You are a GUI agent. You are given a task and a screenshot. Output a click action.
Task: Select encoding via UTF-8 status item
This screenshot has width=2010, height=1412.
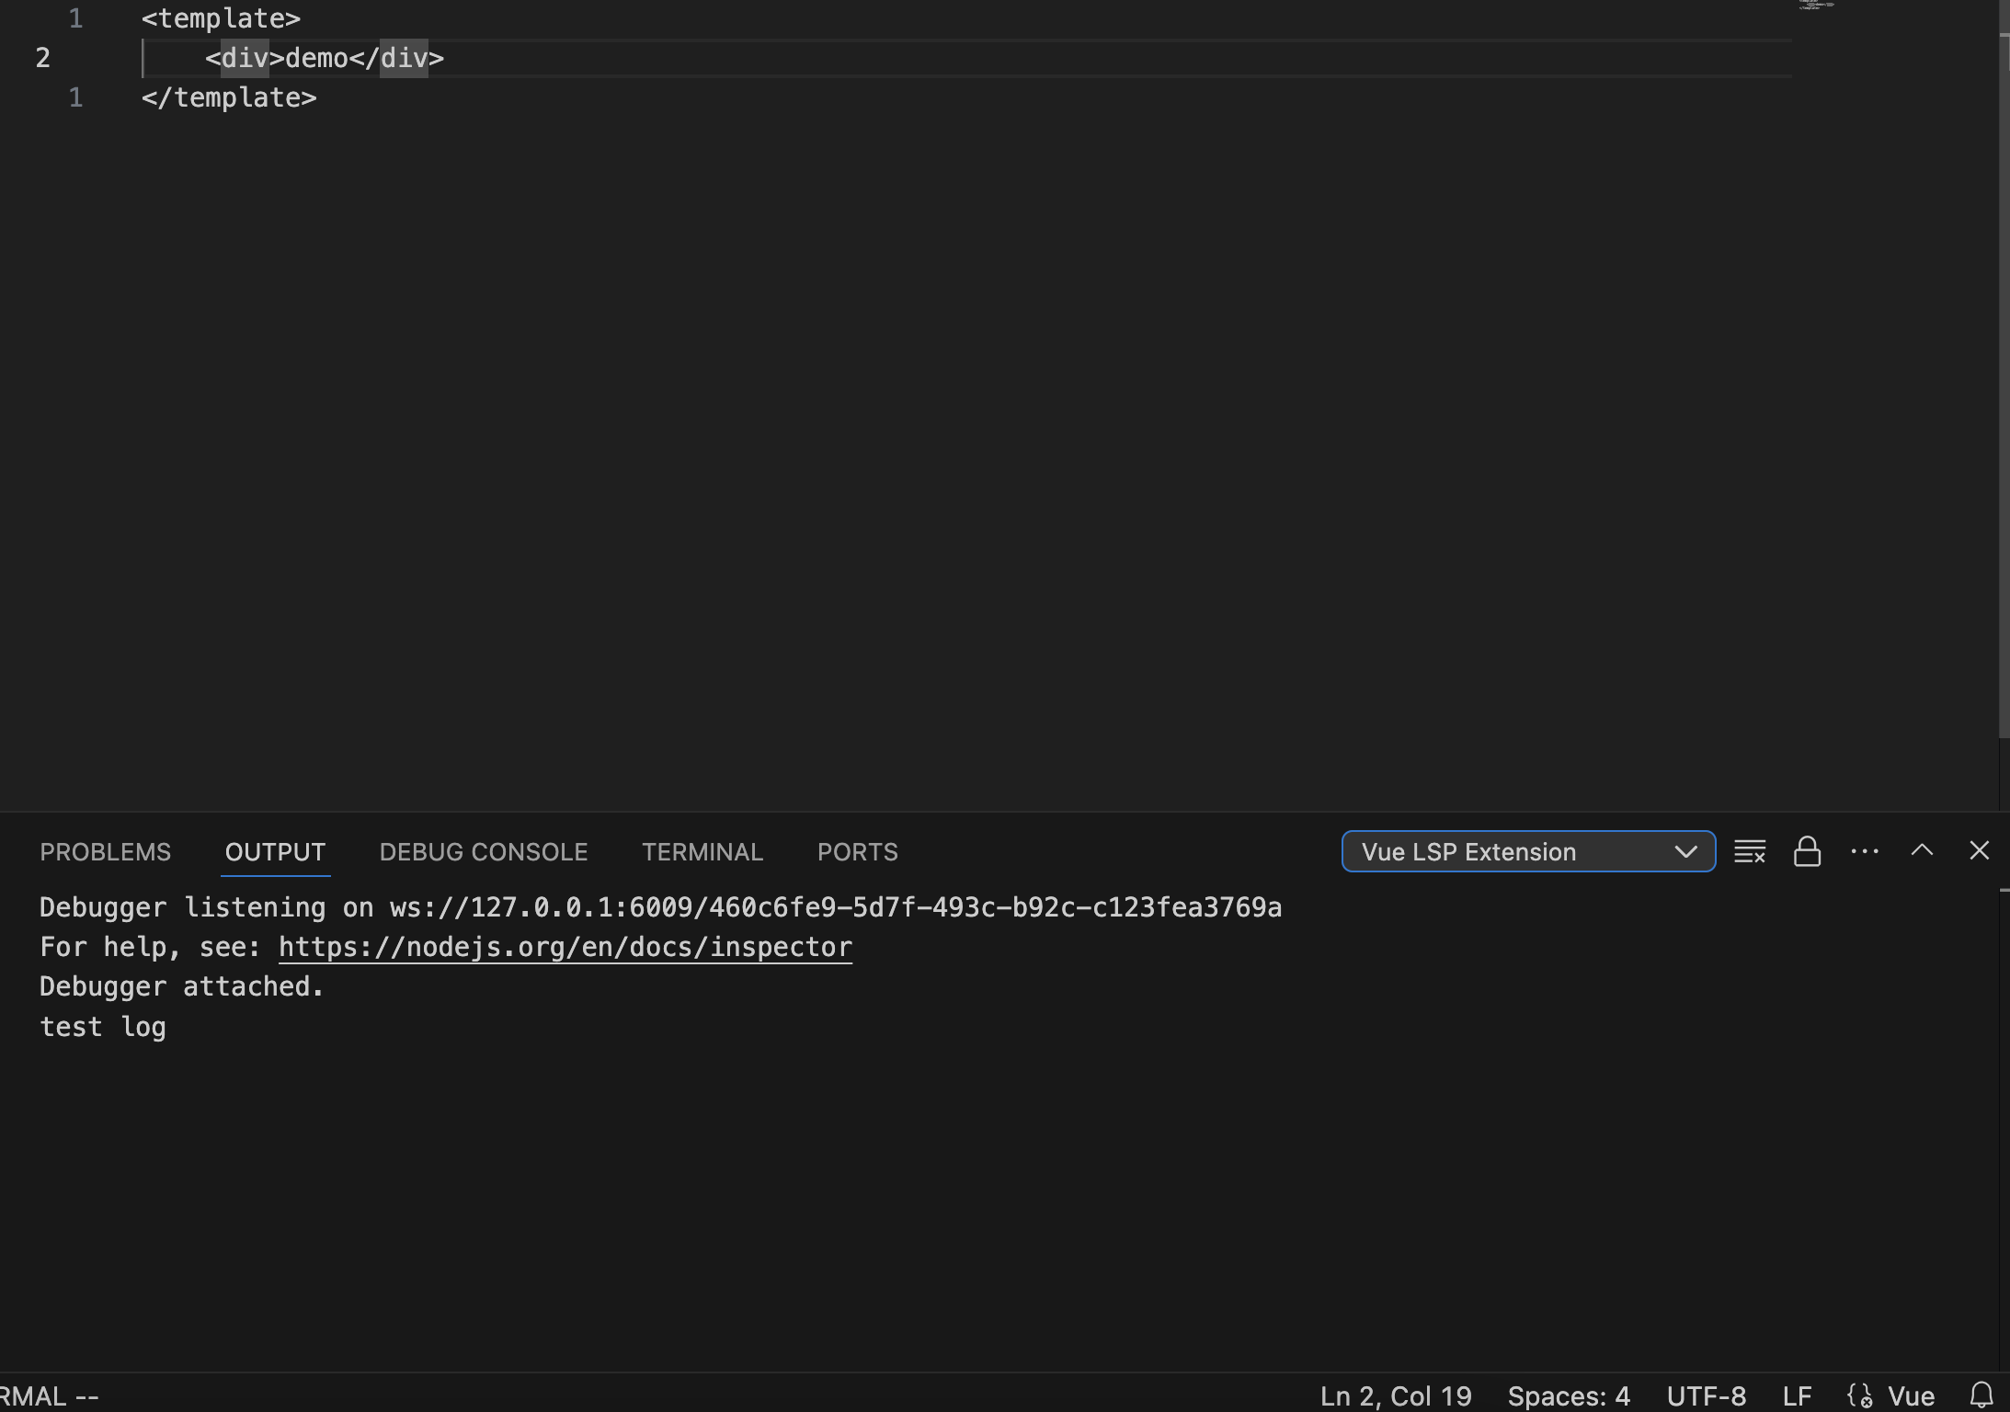click(1707, 1395)
